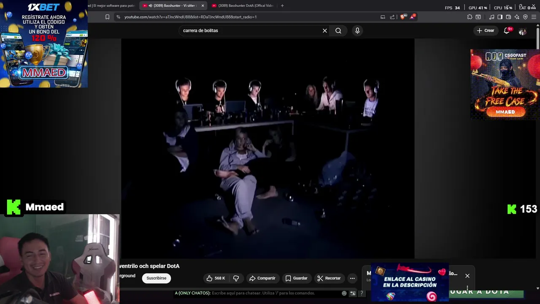The height and width of the screenshot is (304, 540).
Task: Open the VPN shield icon
Action: [x=525, y=17]
